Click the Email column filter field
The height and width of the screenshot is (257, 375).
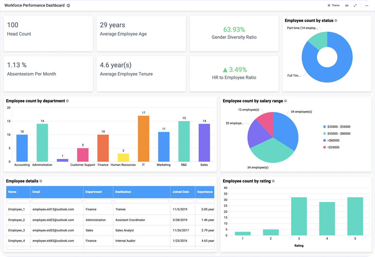pos(56,201)
